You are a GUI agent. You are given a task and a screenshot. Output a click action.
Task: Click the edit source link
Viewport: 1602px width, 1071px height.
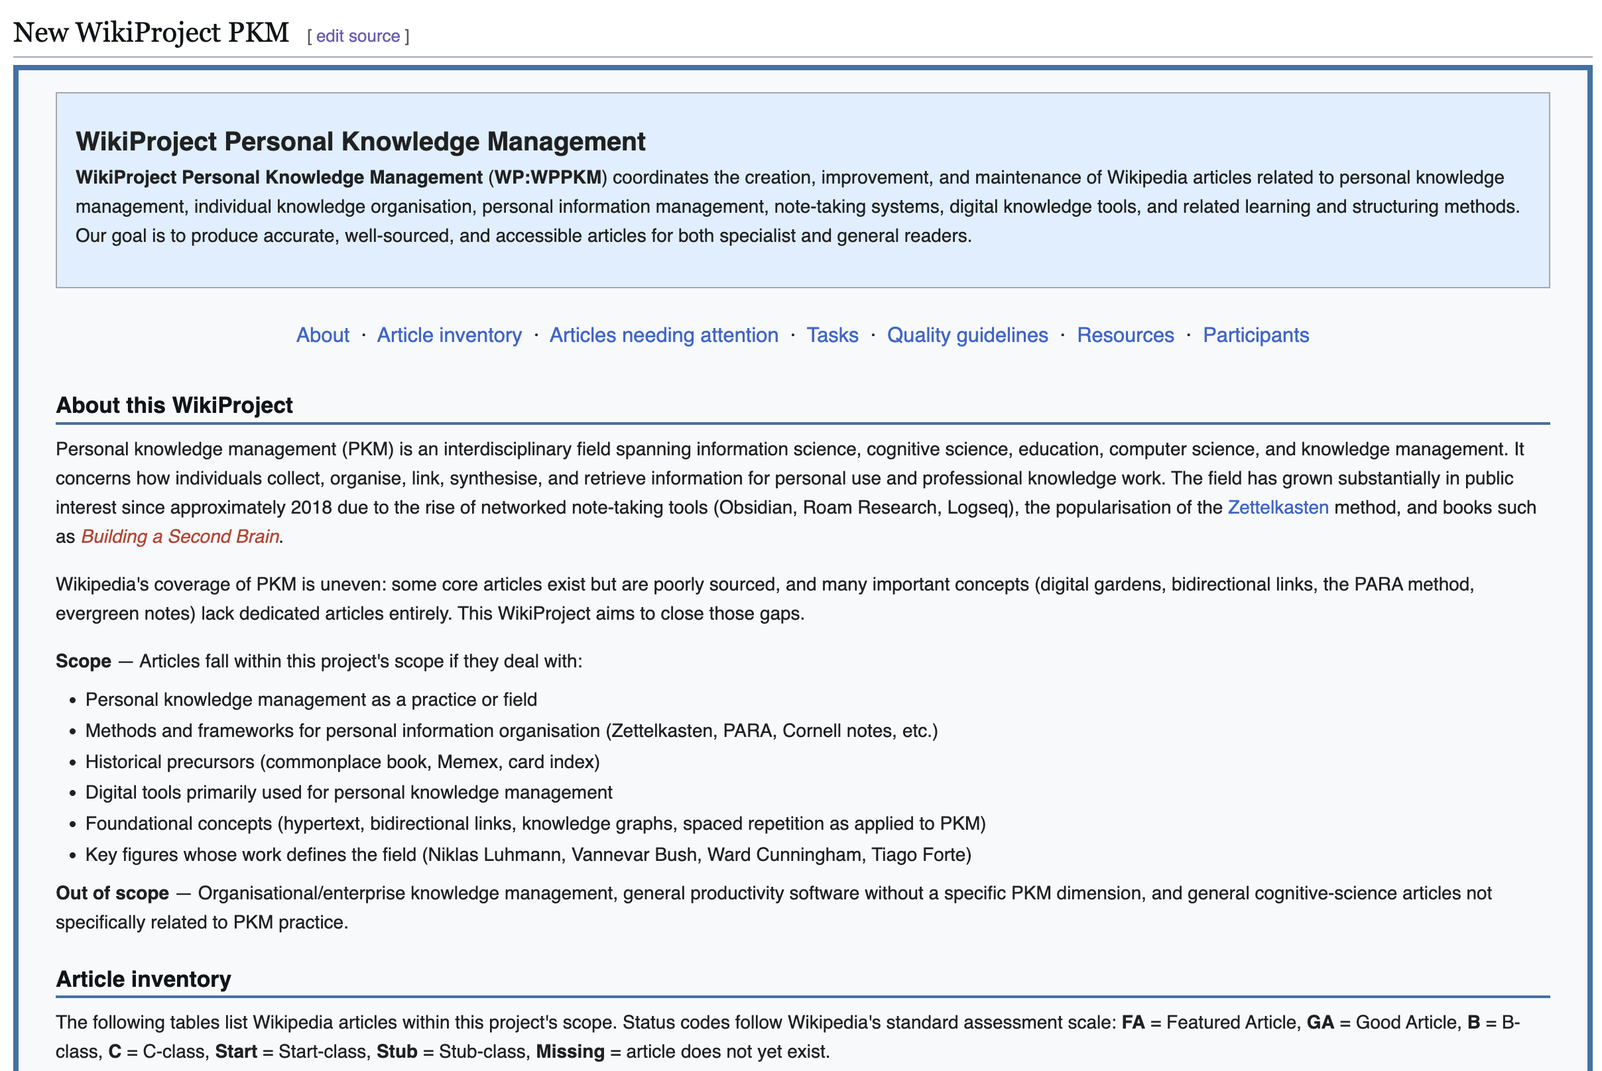click(x=357, y=36)
